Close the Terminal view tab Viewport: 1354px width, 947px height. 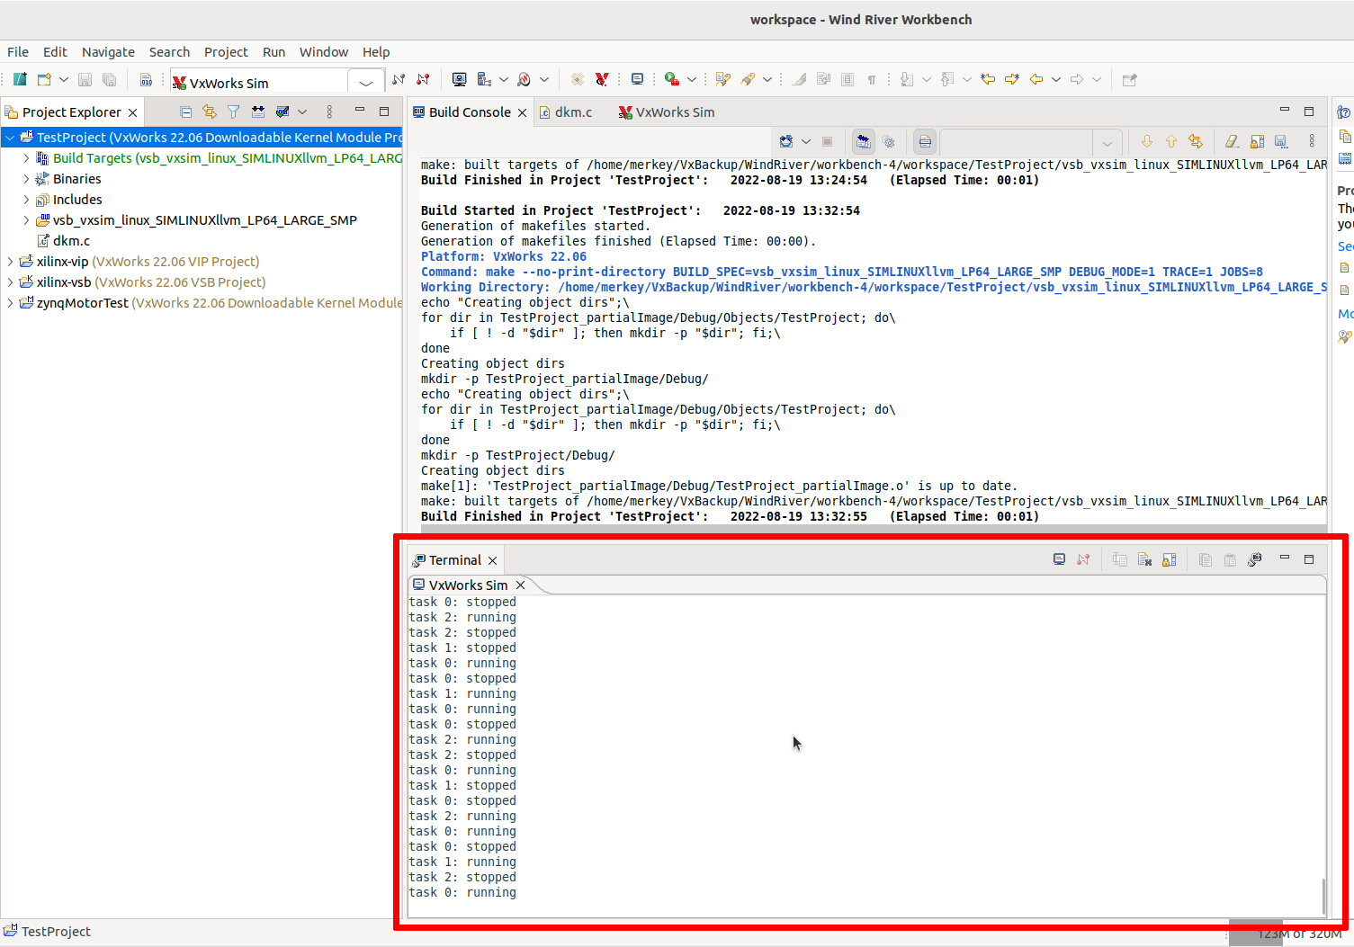click(x=492, y=560)
